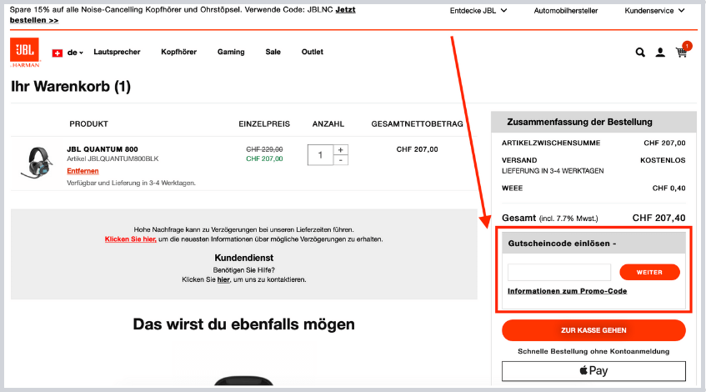Open the 'de' language dropdown

(75, 53)
